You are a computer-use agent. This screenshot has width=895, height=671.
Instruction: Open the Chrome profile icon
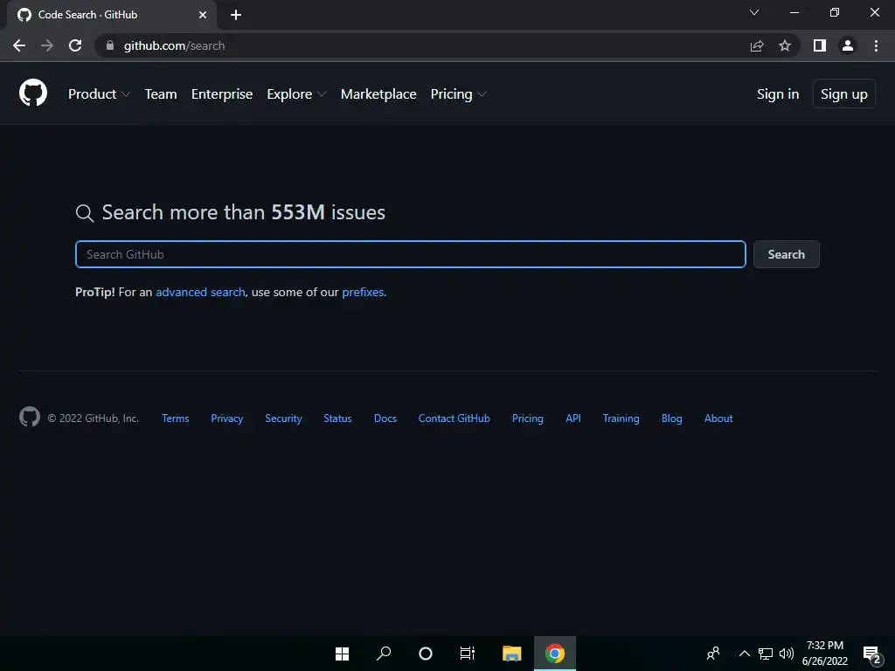[848, 45]
